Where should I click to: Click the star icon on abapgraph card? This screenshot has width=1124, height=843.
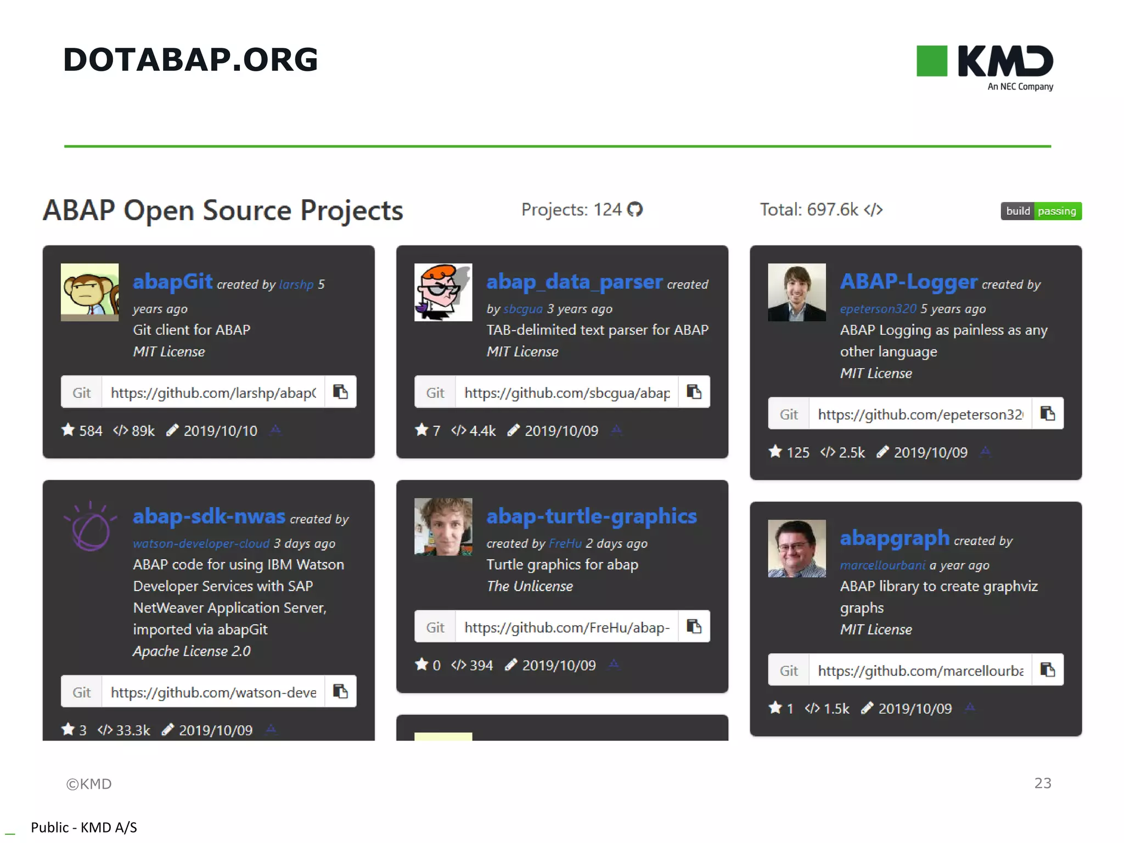click(x=775, y=708)
